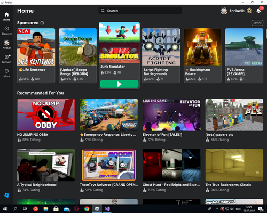This screenshot has width=267, height=213.
Task: Open the Home sidebar tab
Action: pos(6,17)
